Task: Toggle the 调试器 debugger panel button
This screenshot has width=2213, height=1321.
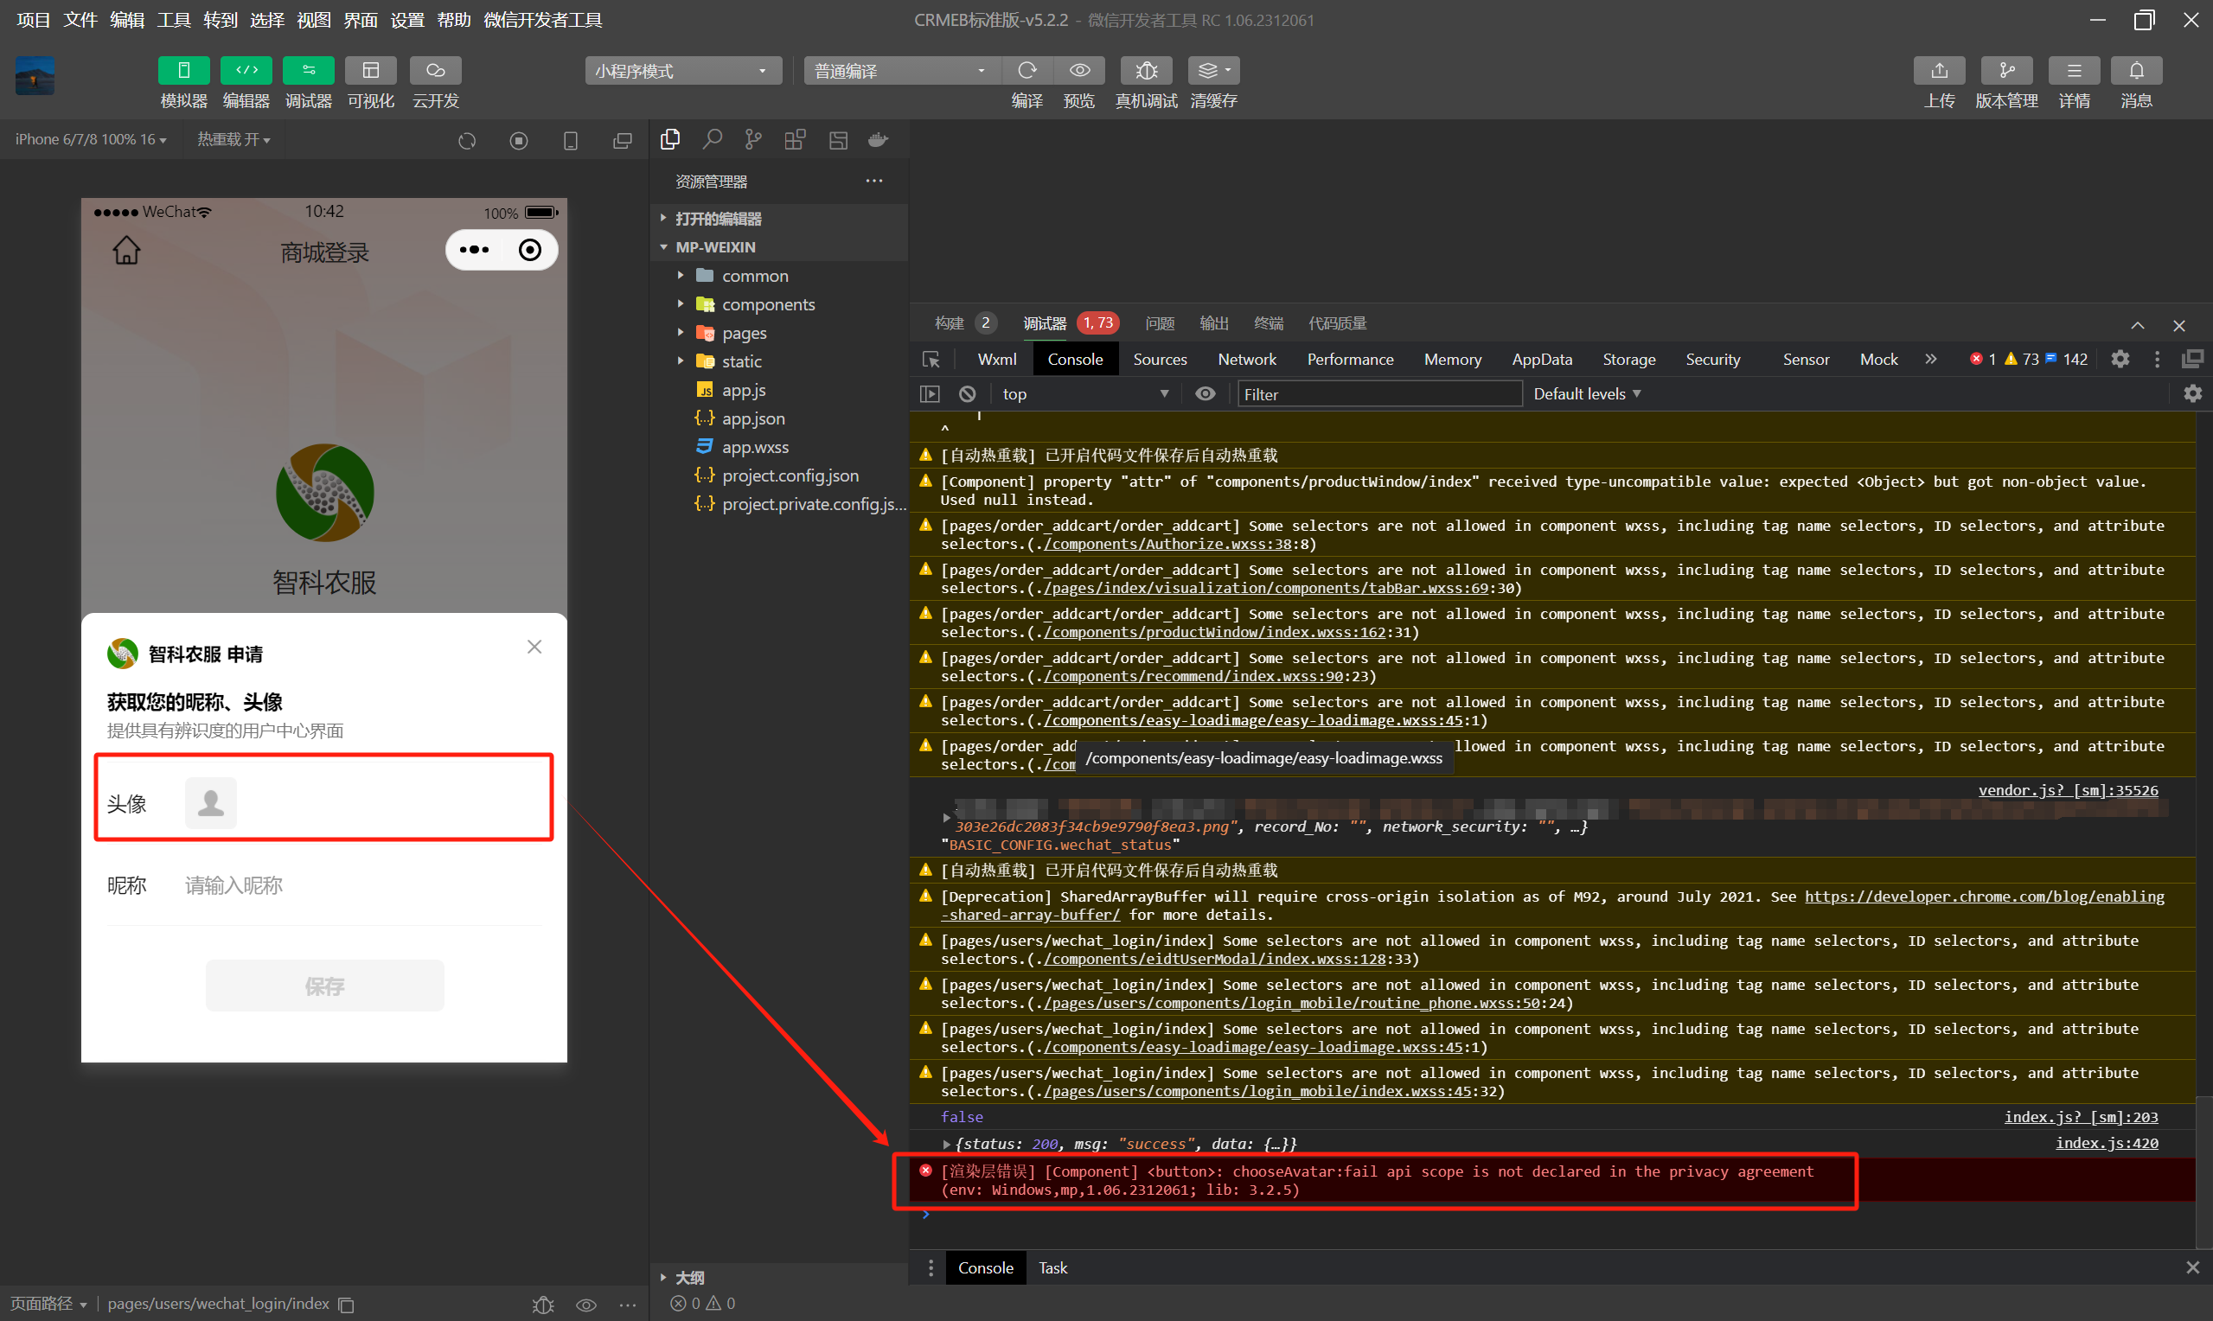Action: pyautogui.click(x=308, y=70)
